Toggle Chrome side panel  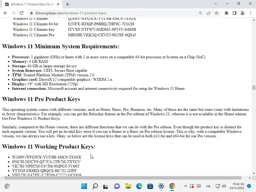click(x=234, y=13)
